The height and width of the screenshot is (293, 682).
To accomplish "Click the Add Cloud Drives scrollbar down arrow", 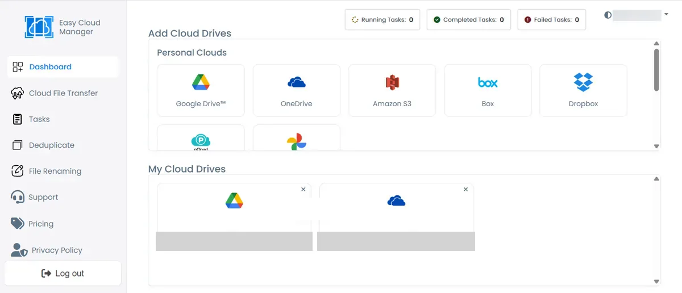I will pos(656,146).
